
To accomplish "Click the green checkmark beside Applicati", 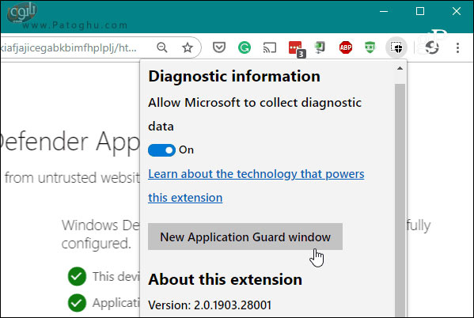I will coord(77,303).
